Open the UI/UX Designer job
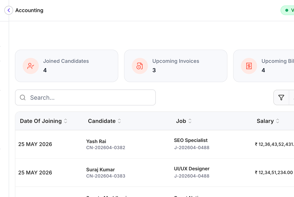 tap(192, 169)
